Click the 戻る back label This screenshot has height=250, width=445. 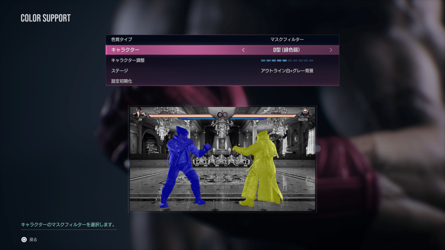[x=33, y=240]
